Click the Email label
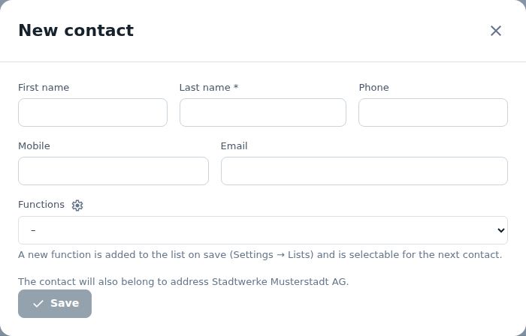The image size is (526, 336). [x=234, y=146]
